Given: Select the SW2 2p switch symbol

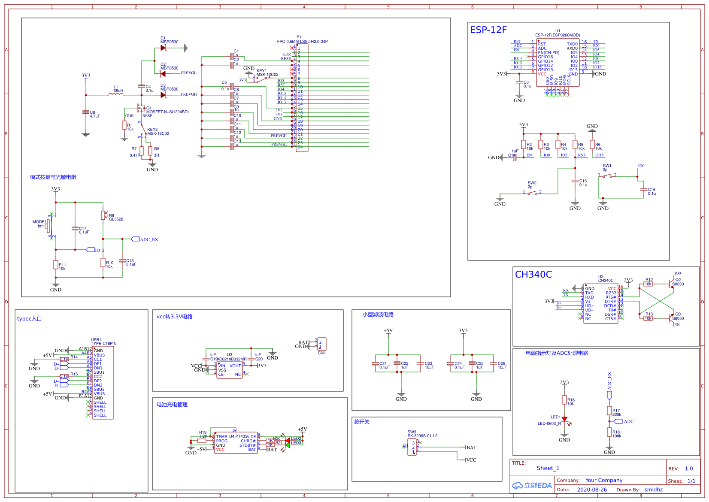Looking at the screenshot, I should [532, 193].
